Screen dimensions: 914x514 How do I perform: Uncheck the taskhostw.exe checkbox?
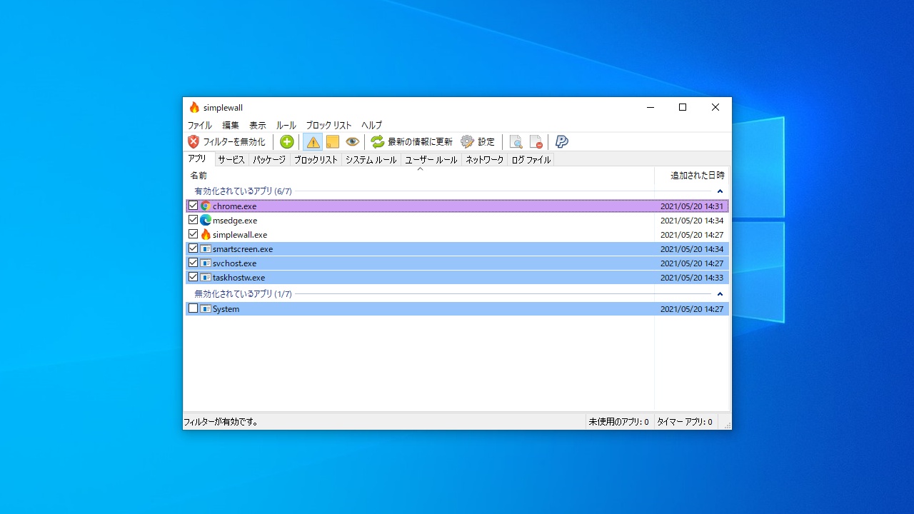tap(193, 277)
